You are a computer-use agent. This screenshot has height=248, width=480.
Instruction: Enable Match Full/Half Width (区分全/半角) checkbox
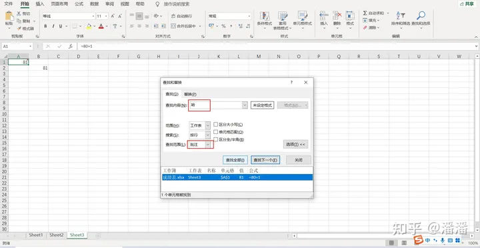(x=216, y=139)
